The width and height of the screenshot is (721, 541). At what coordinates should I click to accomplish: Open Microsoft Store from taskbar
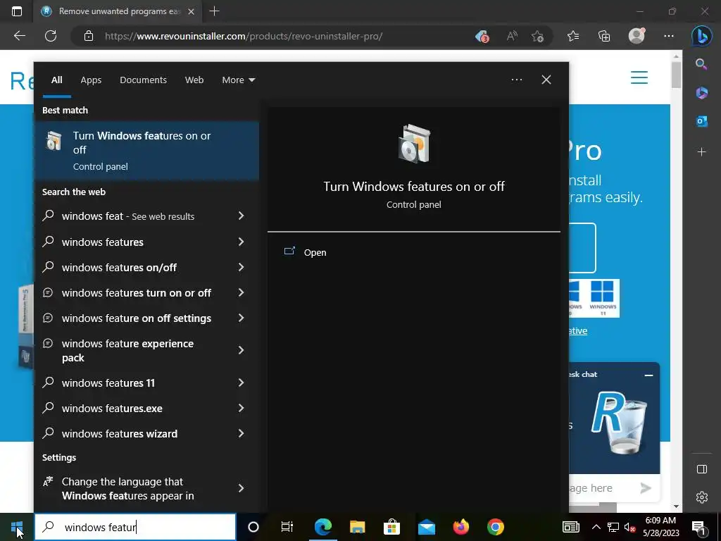pyautogui.click(x=391, y=527)
